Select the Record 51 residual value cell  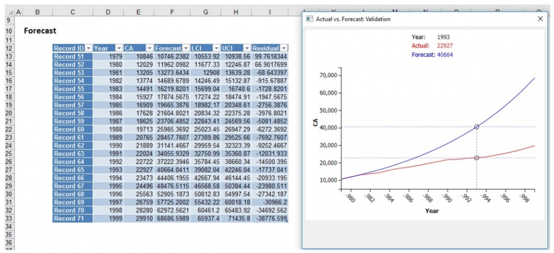270,57
